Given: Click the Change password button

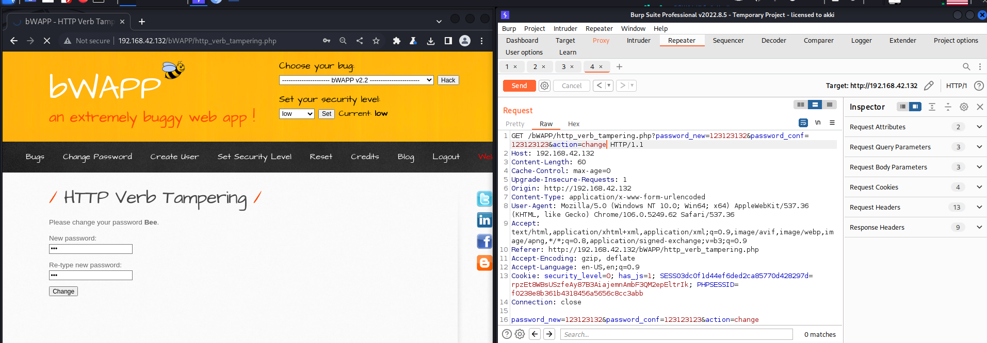Looking at the screenshot, I should tap(63, 291).
